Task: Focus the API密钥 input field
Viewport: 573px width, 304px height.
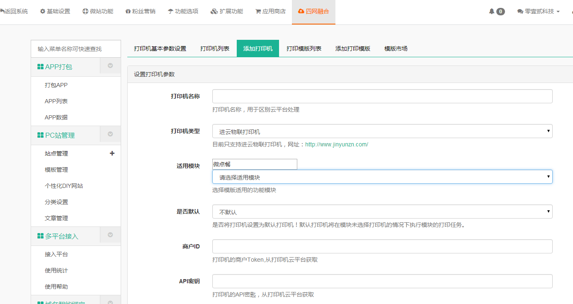Action: [382, 281]
